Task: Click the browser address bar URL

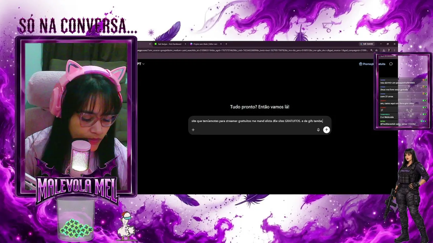Action: coord(252,50)
